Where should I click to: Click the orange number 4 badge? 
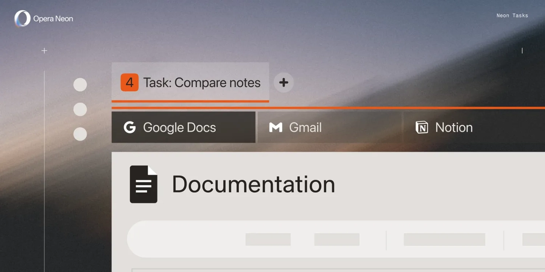pyautogui.click(x=129, y=82)
